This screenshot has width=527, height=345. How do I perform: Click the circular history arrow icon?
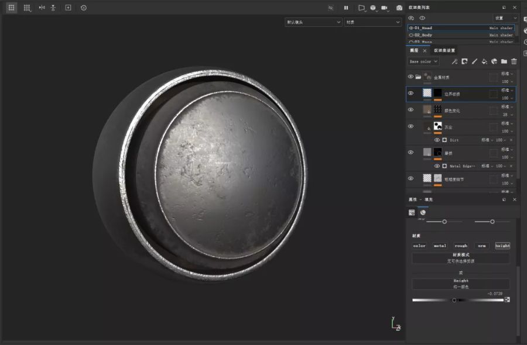coord(84,8)
